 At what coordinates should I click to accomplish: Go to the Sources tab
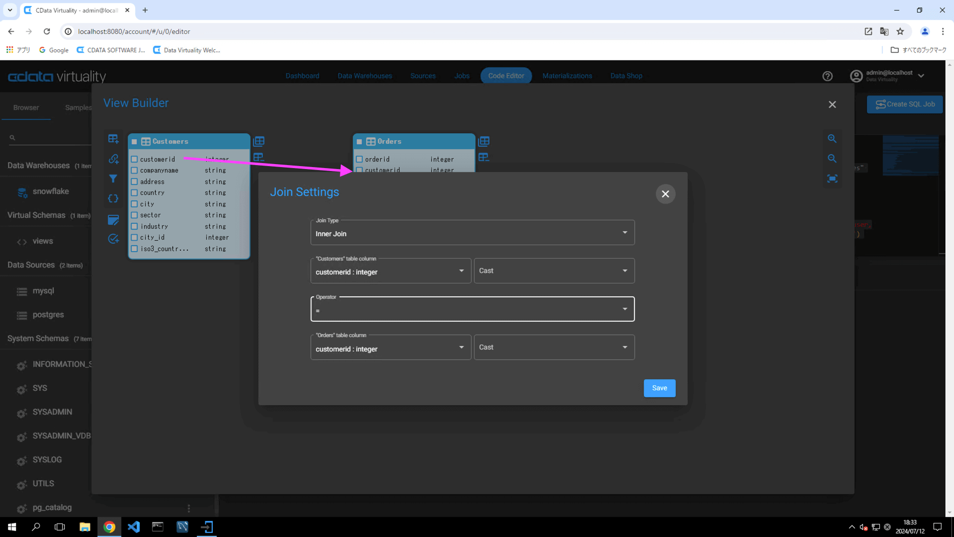[x=423, y=76]
